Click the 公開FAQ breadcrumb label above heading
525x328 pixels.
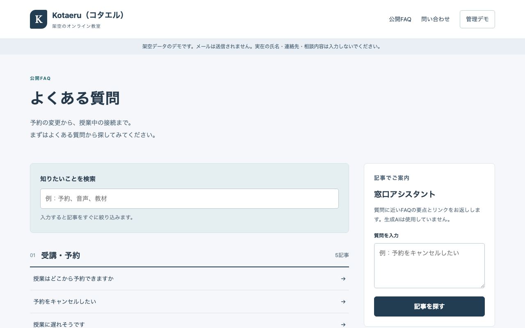[x=40, y=78]
